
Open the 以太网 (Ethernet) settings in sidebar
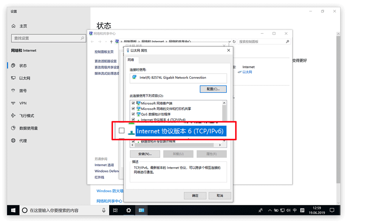[x=23, y=78]
